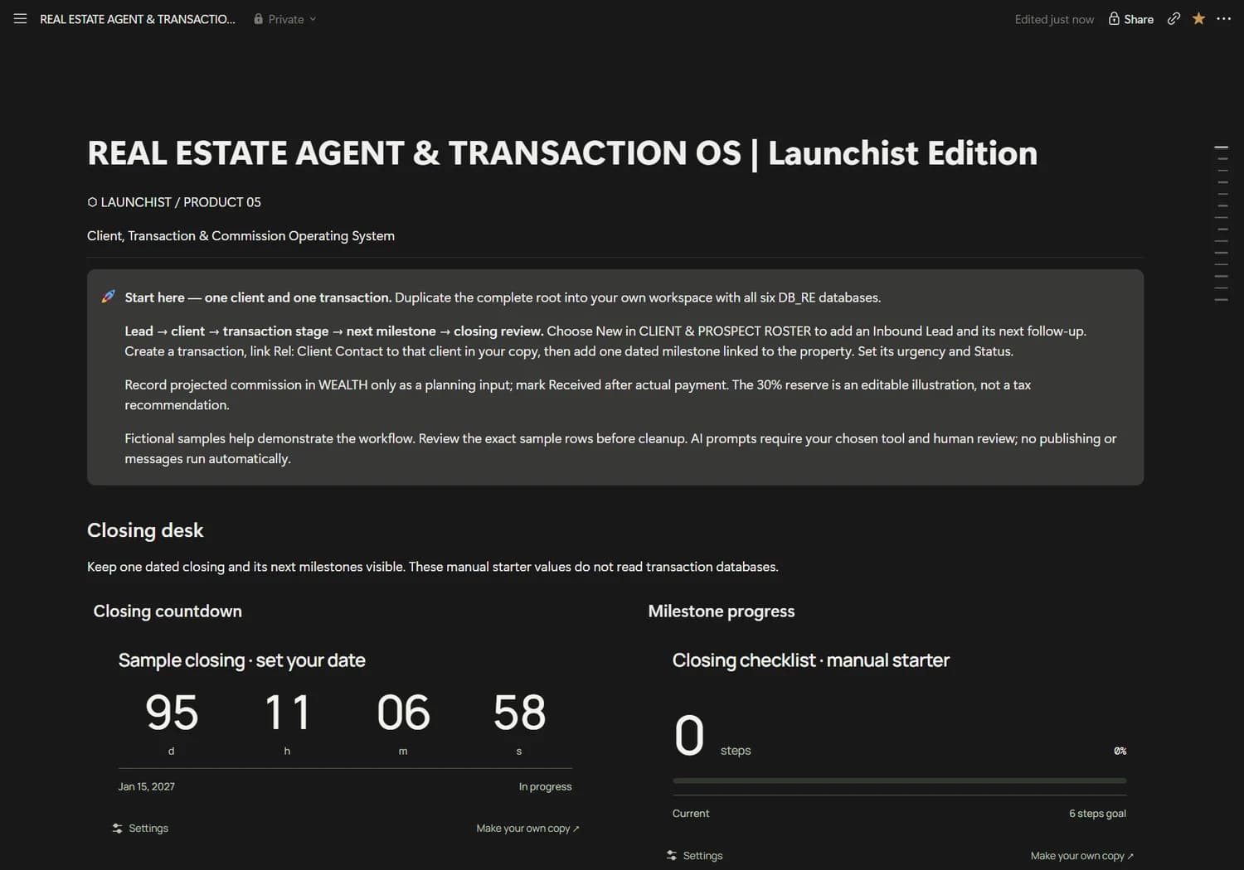Click the Closing desk heading
The height and width of the screenshot is (870, 1244).
point(145,530)
